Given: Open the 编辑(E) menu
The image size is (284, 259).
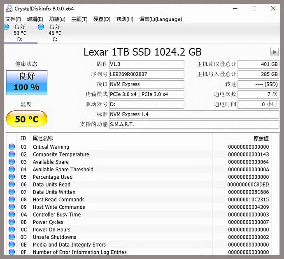Looking at the screenshot, I should click(35, 19).
